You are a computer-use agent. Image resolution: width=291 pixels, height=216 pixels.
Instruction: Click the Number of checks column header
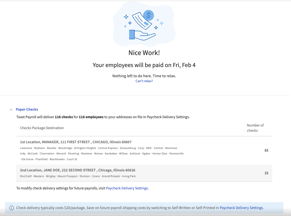[x=255, y=128]
